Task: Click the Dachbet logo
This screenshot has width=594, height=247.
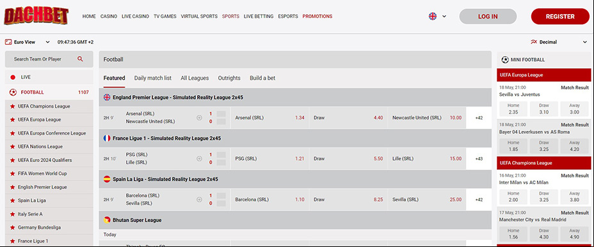Action: (36, 16)
